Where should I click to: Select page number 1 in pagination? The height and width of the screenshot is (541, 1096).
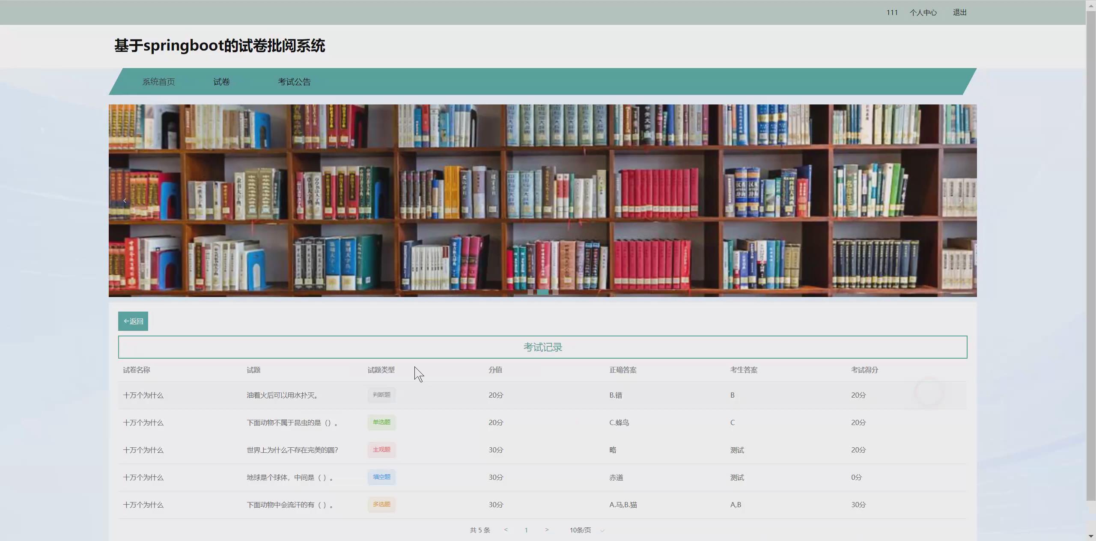(526, 530)
